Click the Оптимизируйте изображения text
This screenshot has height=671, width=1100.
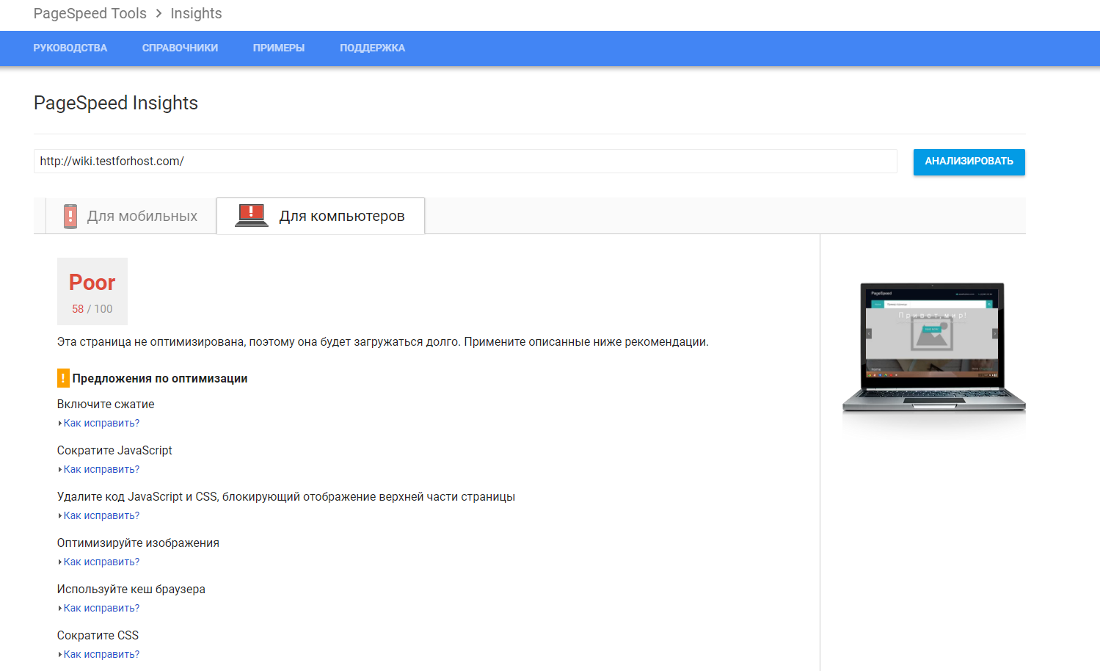138,543
